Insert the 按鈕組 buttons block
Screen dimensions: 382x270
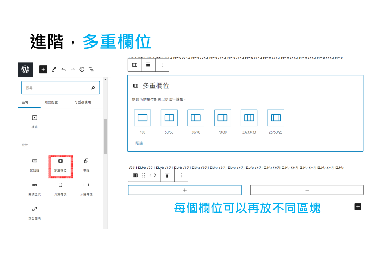(34, 165)
